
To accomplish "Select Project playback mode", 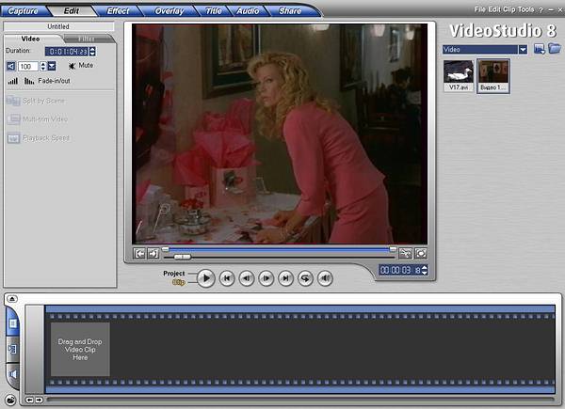I will point(173,274).
